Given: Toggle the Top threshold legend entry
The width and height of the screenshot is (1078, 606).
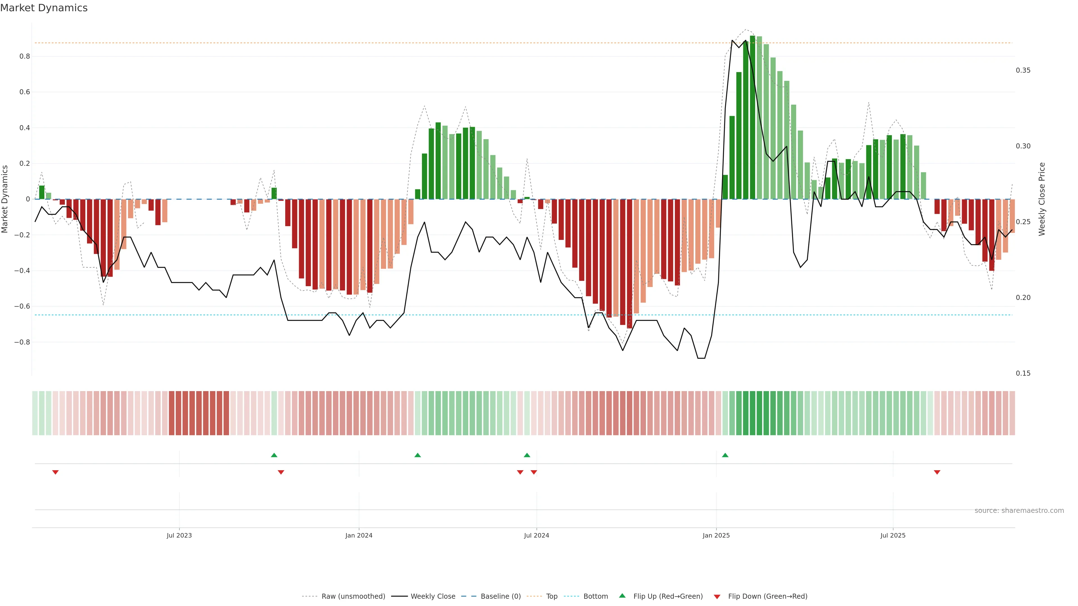Looking at the screenshot, I should [552, 596].
